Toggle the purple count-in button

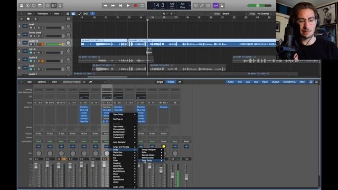[215, 6]
